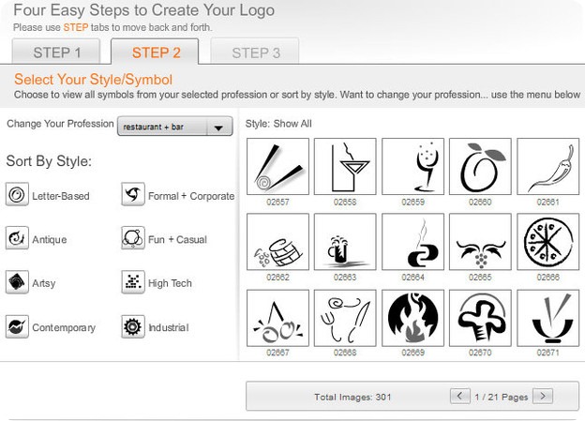The width and height of the screenshot is (585, 421).
Task: Choose the Formal + Corporate style icon
Action: point(132,195)
